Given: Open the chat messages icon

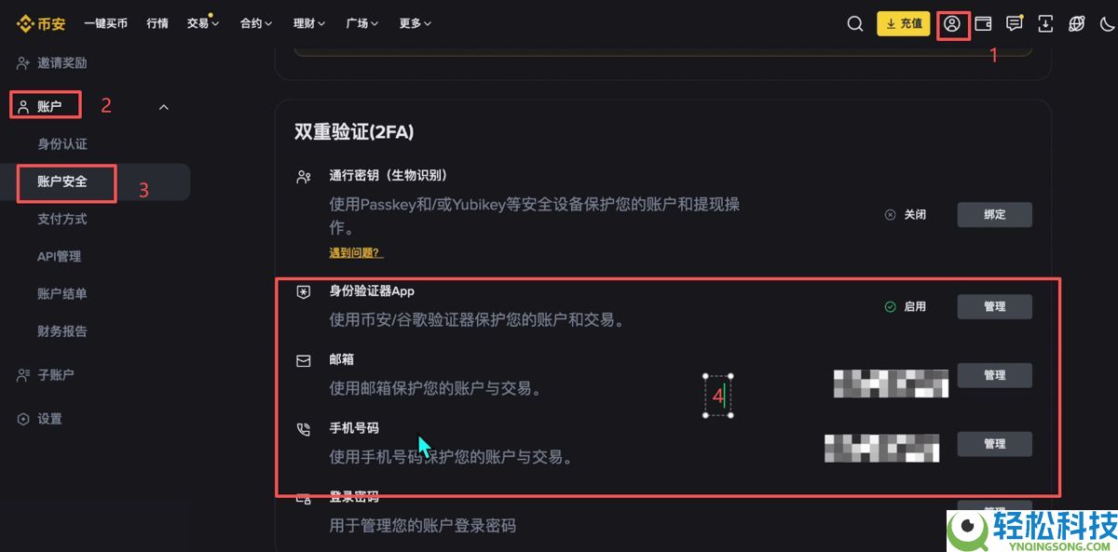Looking at the screenshot, I should [1014, 24].
